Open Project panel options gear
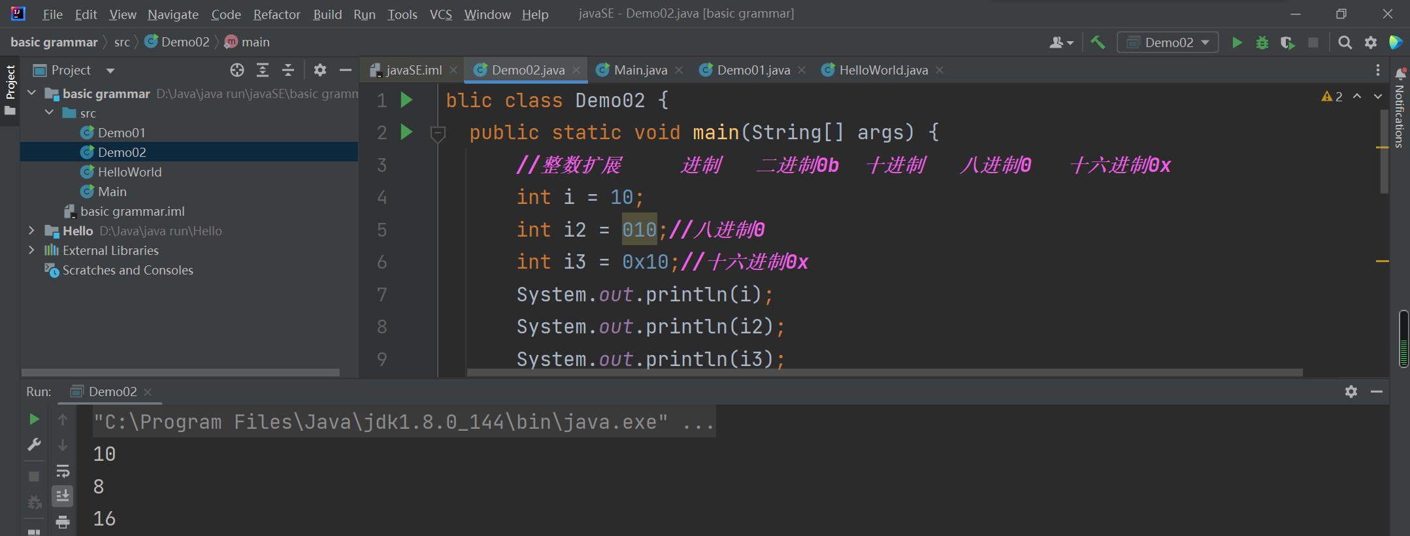Image resolution: width=1410 pixels, height=536 pixels. [320, 70]
